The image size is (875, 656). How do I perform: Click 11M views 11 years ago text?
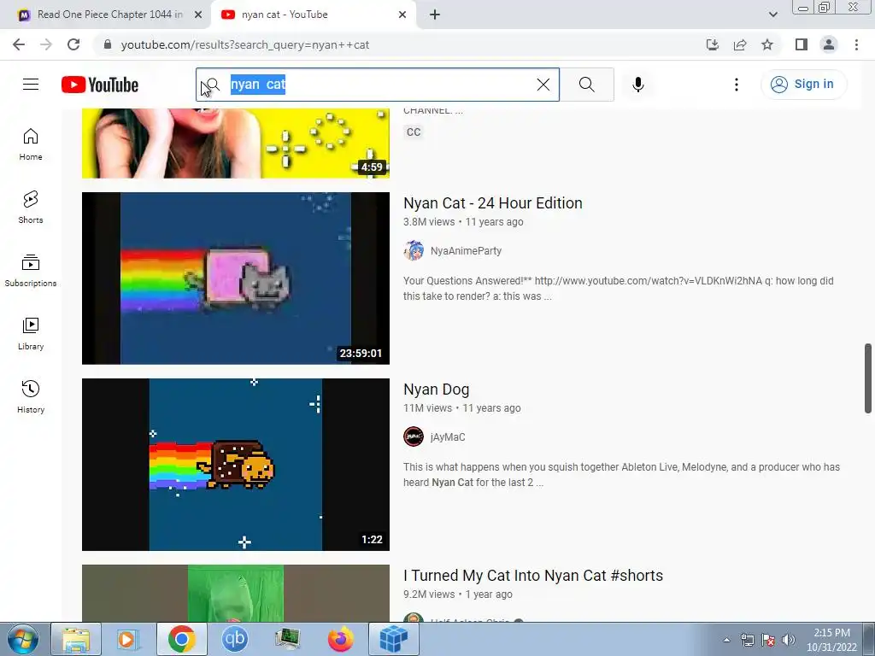[x=462, y=408]
